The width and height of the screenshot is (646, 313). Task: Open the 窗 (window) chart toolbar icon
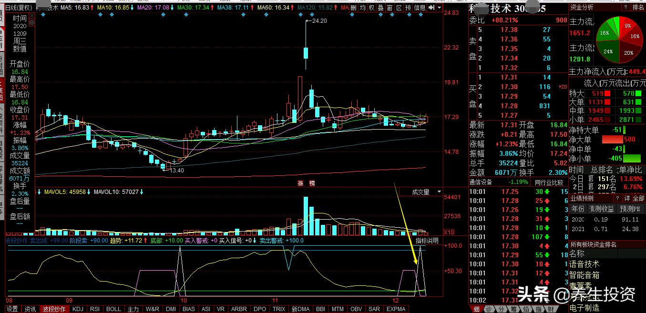click(x=390, y=8)
